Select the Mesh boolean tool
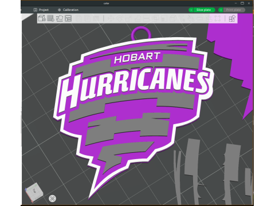 (x=155, y=18)
